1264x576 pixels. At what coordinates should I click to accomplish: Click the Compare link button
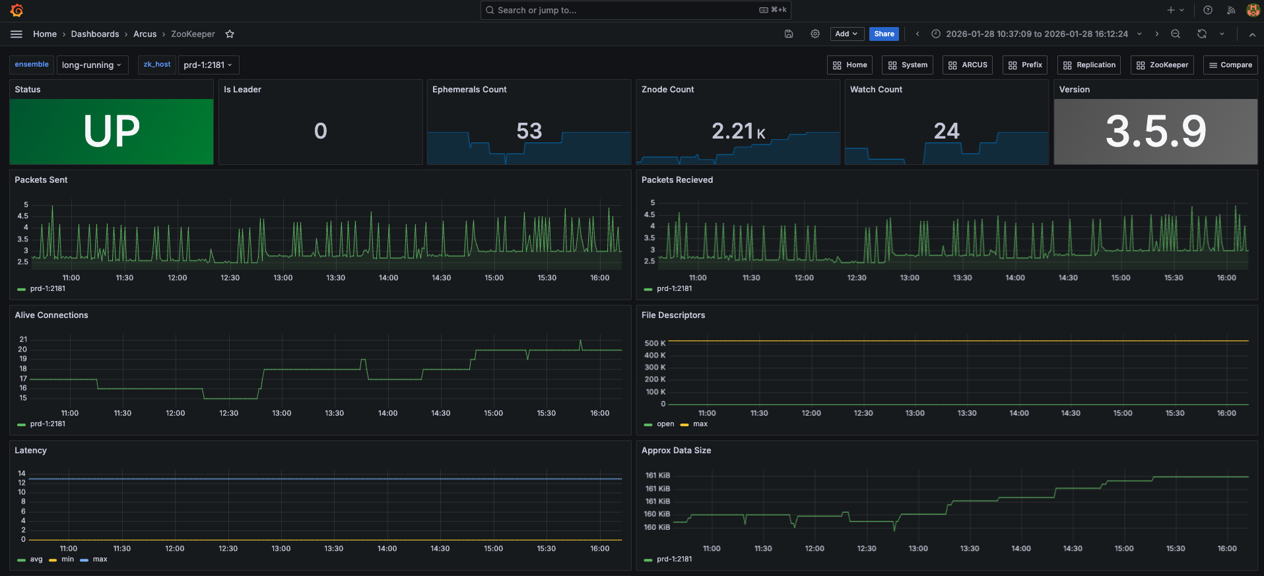1230,65
